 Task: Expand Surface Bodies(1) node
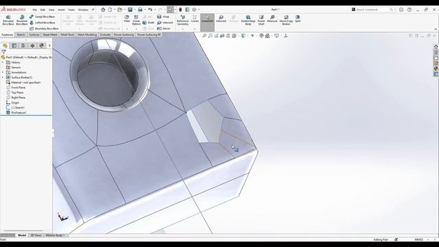tap(3, 78)
